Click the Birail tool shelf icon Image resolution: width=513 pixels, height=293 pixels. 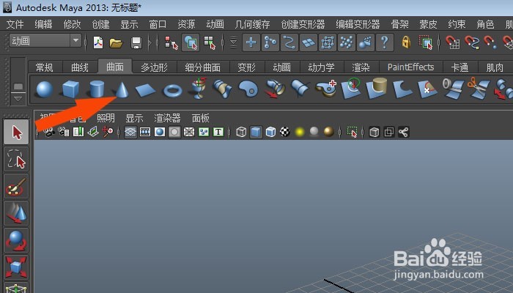coord(300,89)
